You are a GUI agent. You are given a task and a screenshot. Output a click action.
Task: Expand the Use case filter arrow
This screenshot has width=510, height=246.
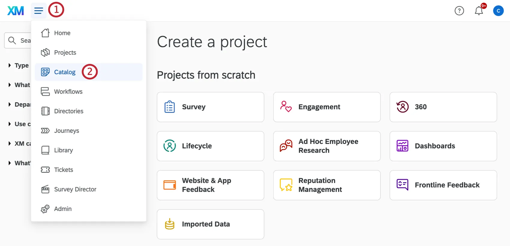point(10,124)
